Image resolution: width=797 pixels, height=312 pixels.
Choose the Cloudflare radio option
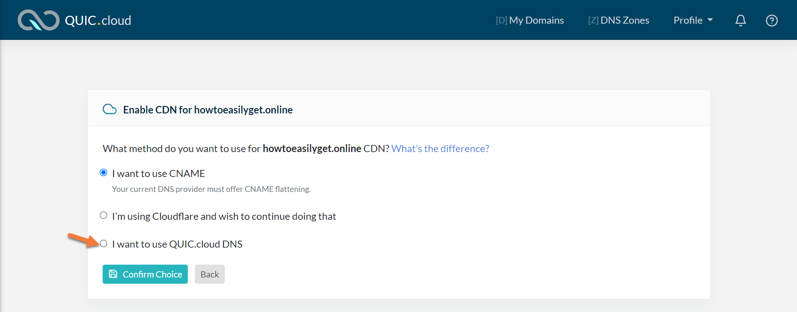(103, 215)
